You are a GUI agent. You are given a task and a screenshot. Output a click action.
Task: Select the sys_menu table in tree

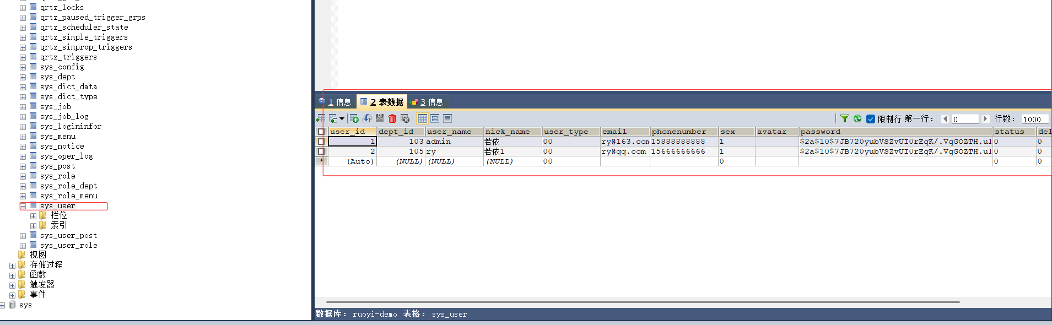click(x=57, y=137)
